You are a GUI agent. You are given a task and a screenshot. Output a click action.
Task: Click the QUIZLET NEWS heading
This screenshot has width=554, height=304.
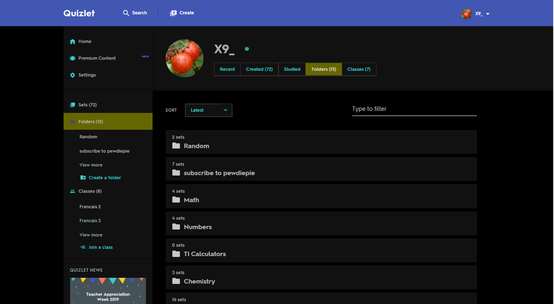86,270
